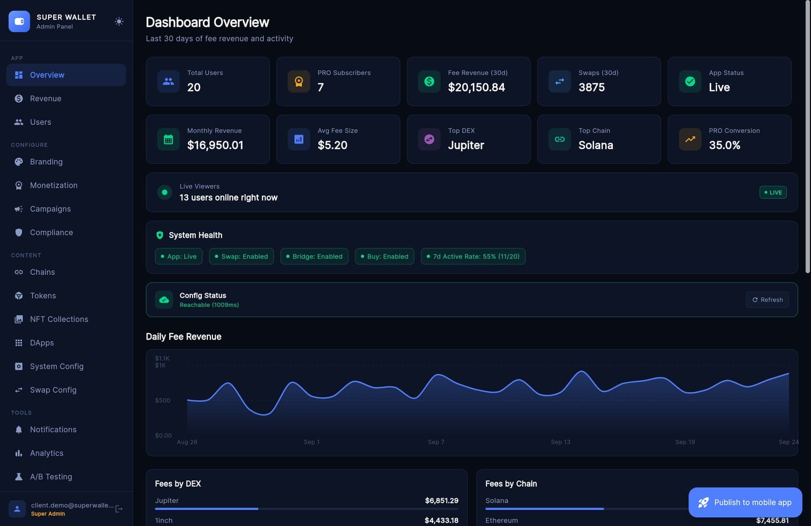Click the Fee Revenue dollar icon
Screen dimensions: 811x526
pos(429,81)
